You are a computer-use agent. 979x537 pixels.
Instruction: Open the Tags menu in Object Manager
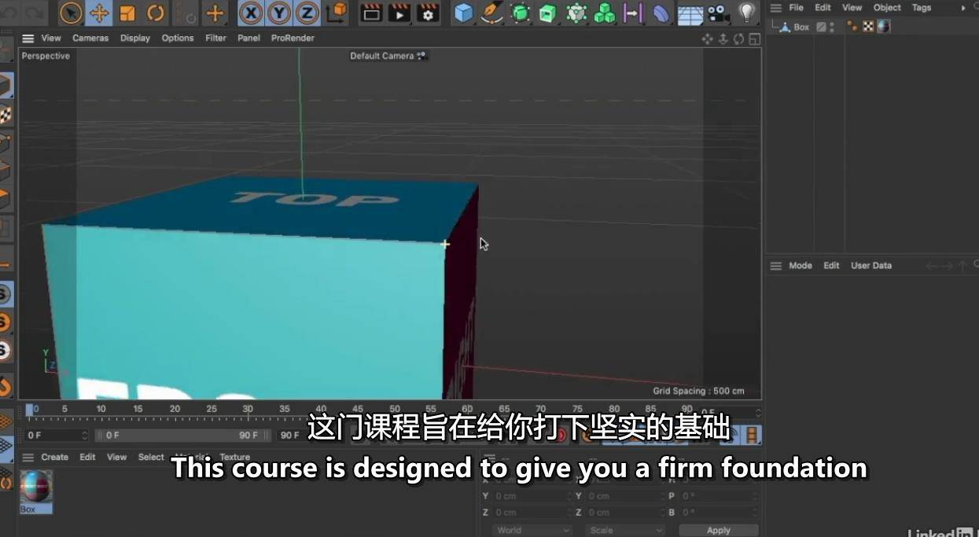click(921, 8)
